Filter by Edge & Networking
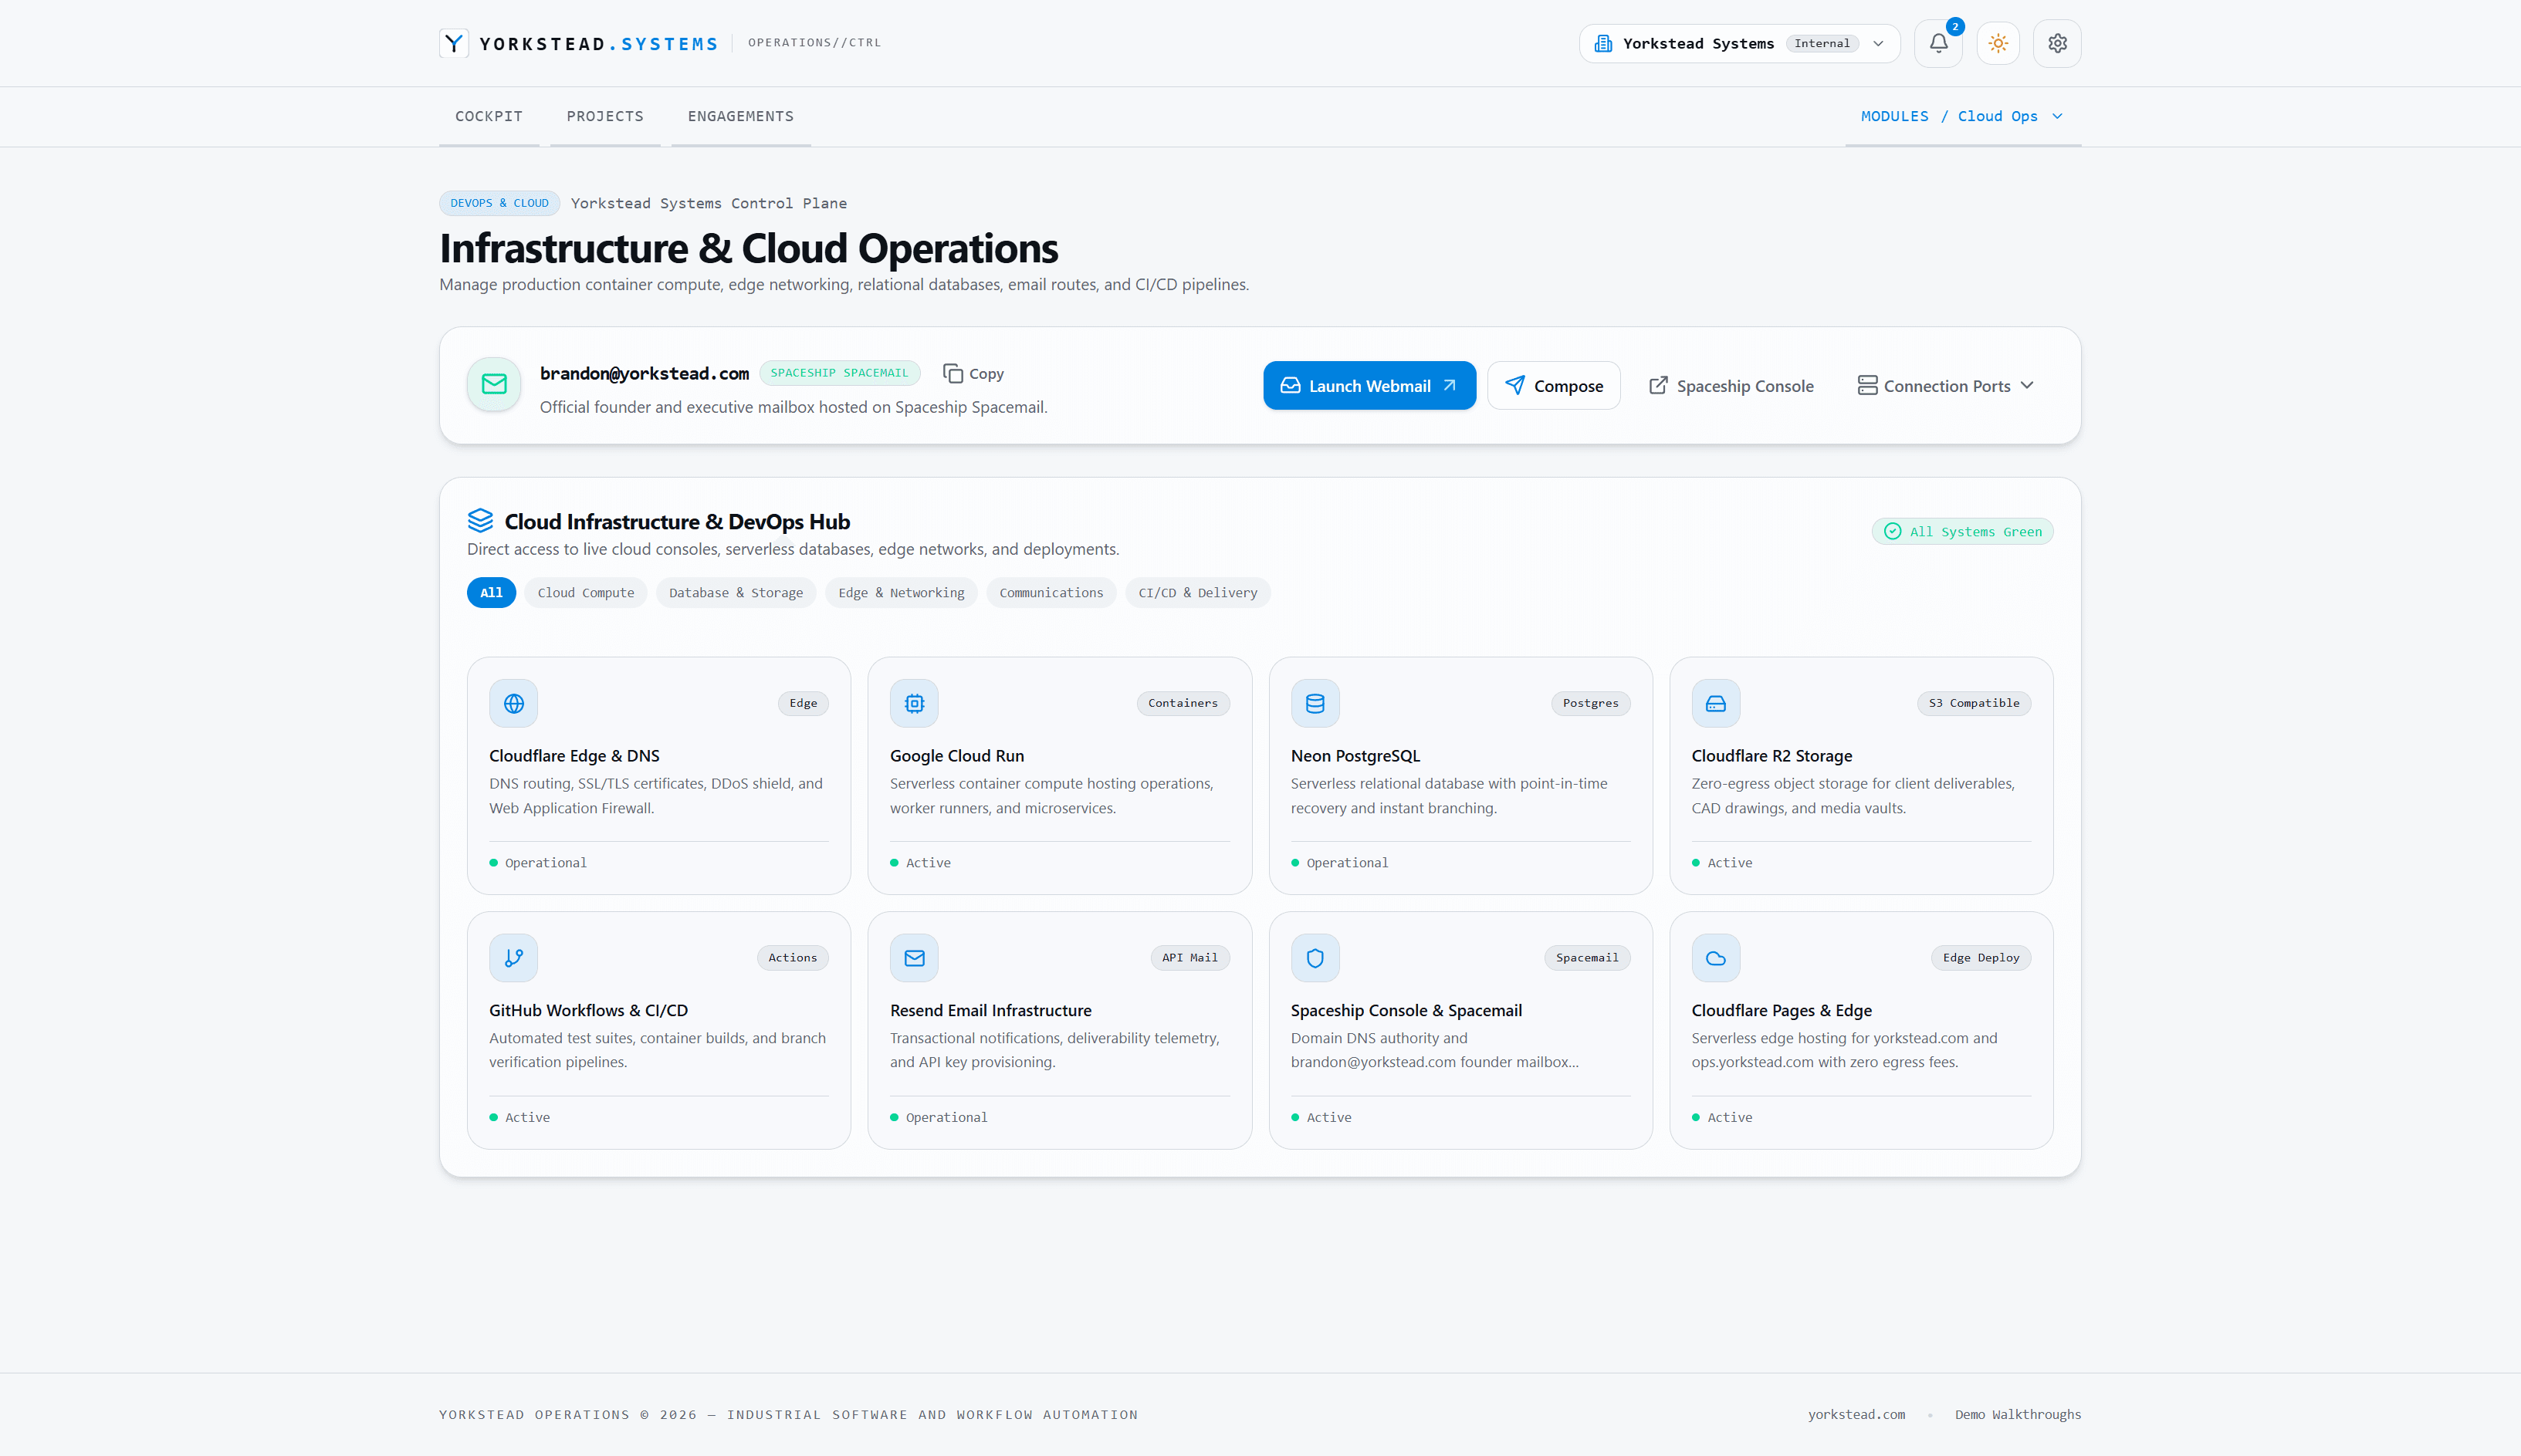 point(902,593)
